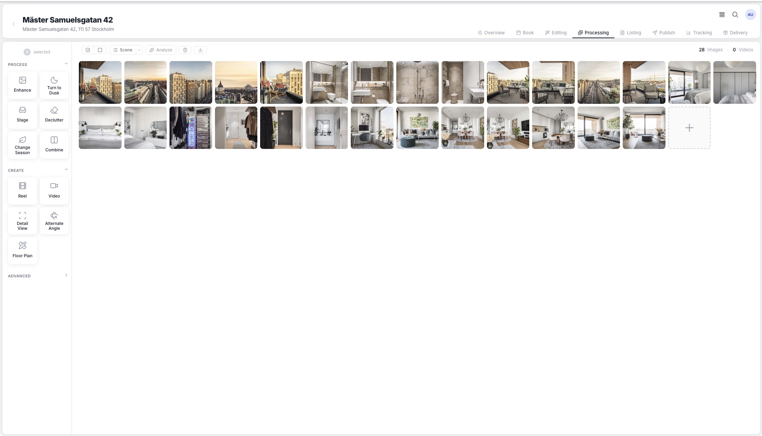Screen dimensions: 762x436
Task: Open the Tracking tab
Action: point(699,33)
